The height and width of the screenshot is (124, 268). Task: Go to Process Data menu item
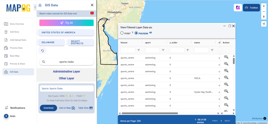[16, 48]
